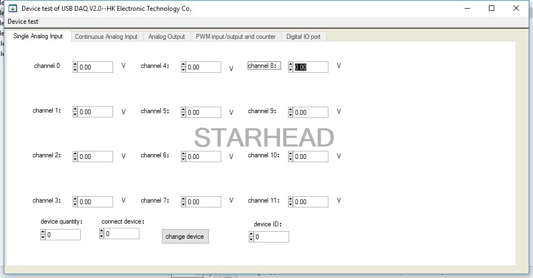Viewport: 533px width, 278px height.
Task: Click the channel 0 voltage field
Action: pyautogui.click(x=95, y=67)
